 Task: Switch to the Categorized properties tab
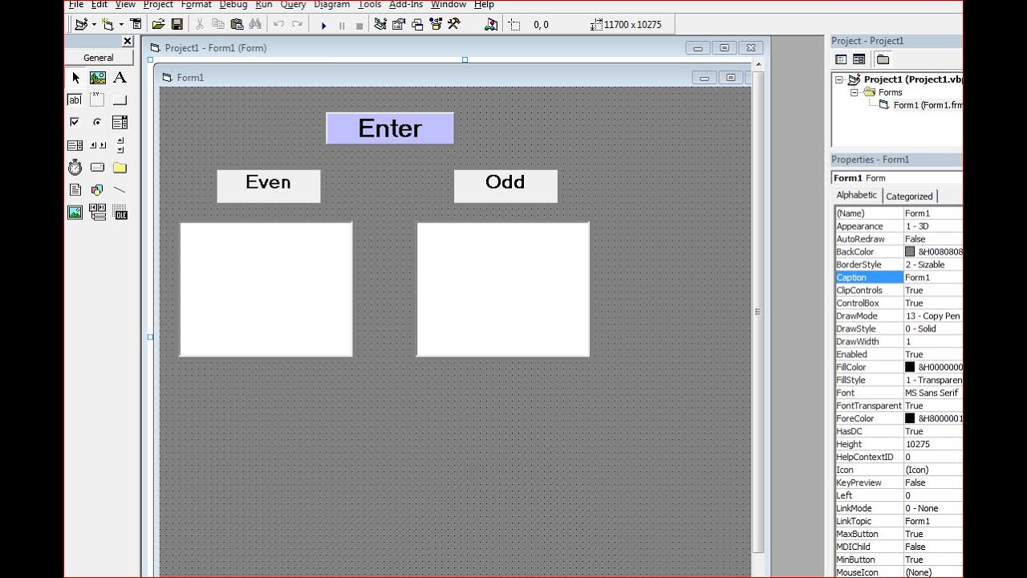coord(909,196)
